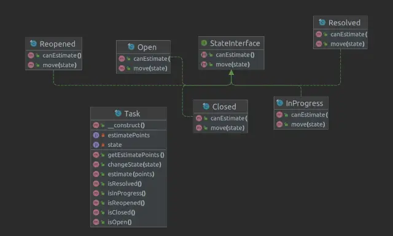The height and width of the screenshot is (236, 393).
Task: Select isResolved() method in Task
Action: tap(125, 183)
